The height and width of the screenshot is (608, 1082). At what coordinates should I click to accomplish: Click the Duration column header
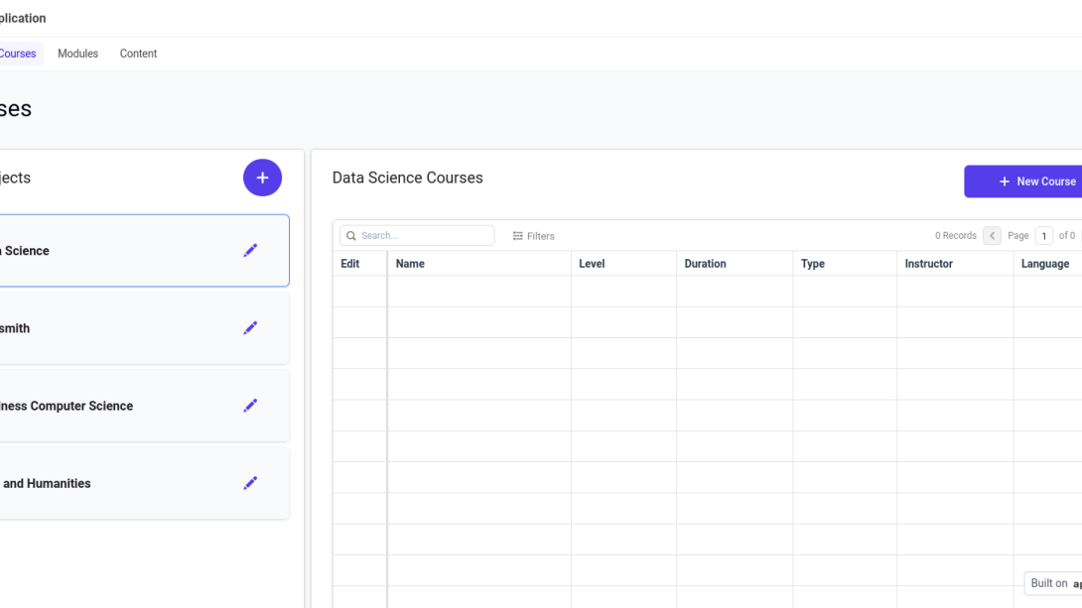point(735,264)
